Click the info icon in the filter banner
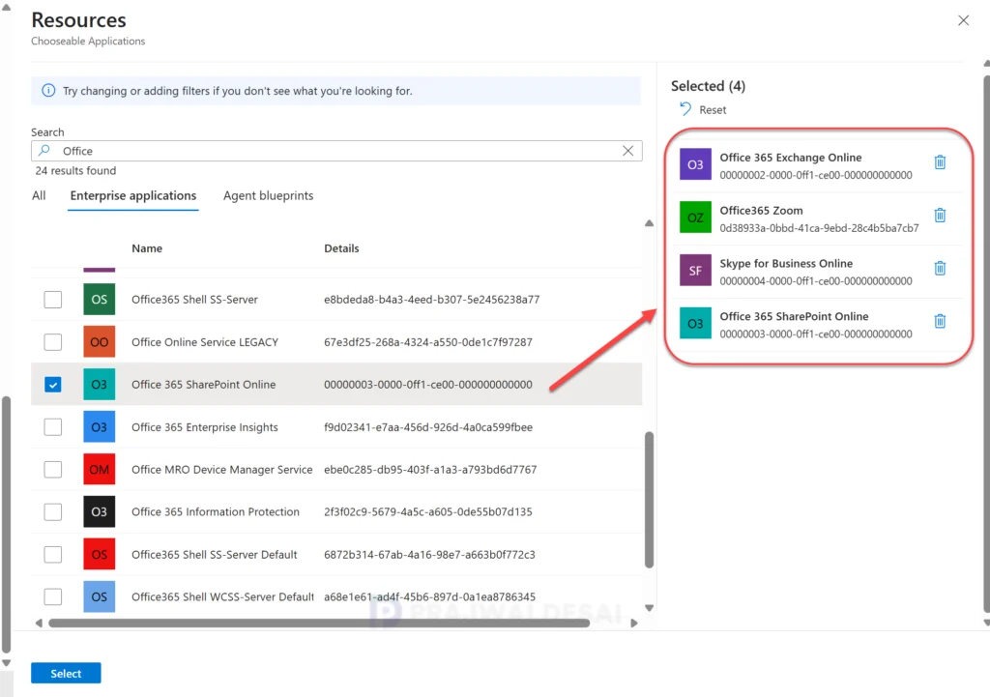 pyautogui.click(x=48, y=90)
